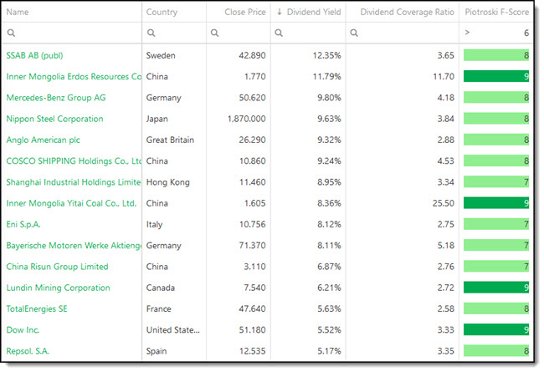Open Eni S.p.A. link
Viewport: 544px width, 372px height.
[x=23, y=225]
